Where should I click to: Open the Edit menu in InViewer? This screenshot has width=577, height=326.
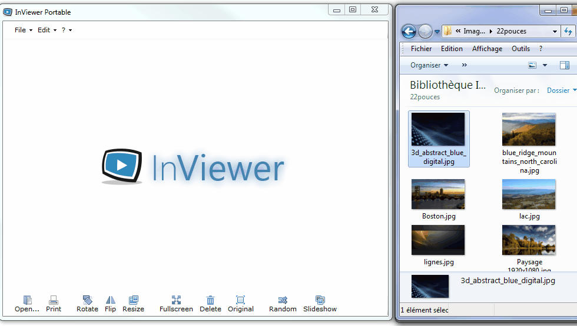tap(47, 30)
